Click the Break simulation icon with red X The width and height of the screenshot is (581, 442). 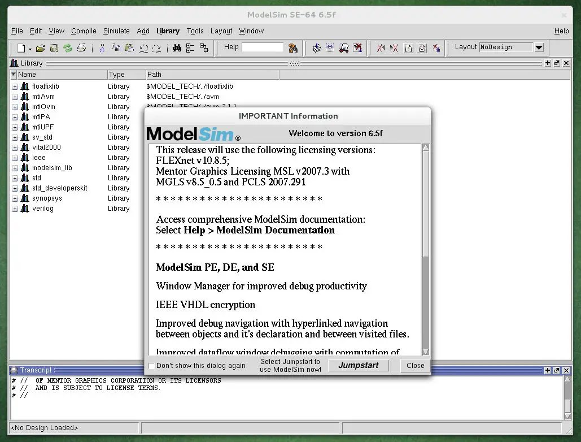pyautogui.click(x=357, y=48)
